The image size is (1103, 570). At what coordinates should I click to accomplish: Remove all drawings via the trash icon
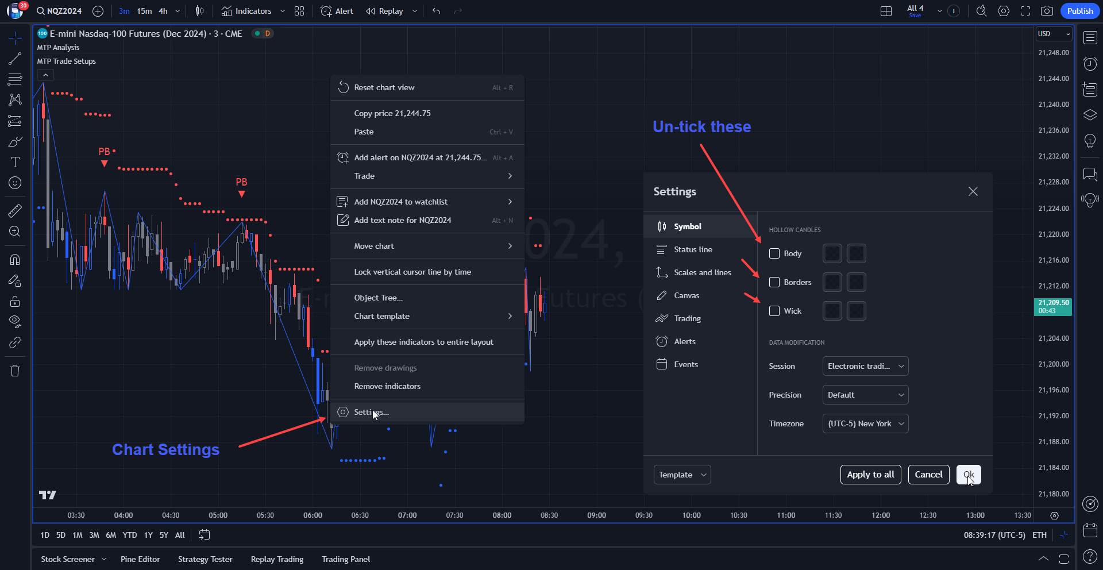pyautogui.click(x=15, y=371)
